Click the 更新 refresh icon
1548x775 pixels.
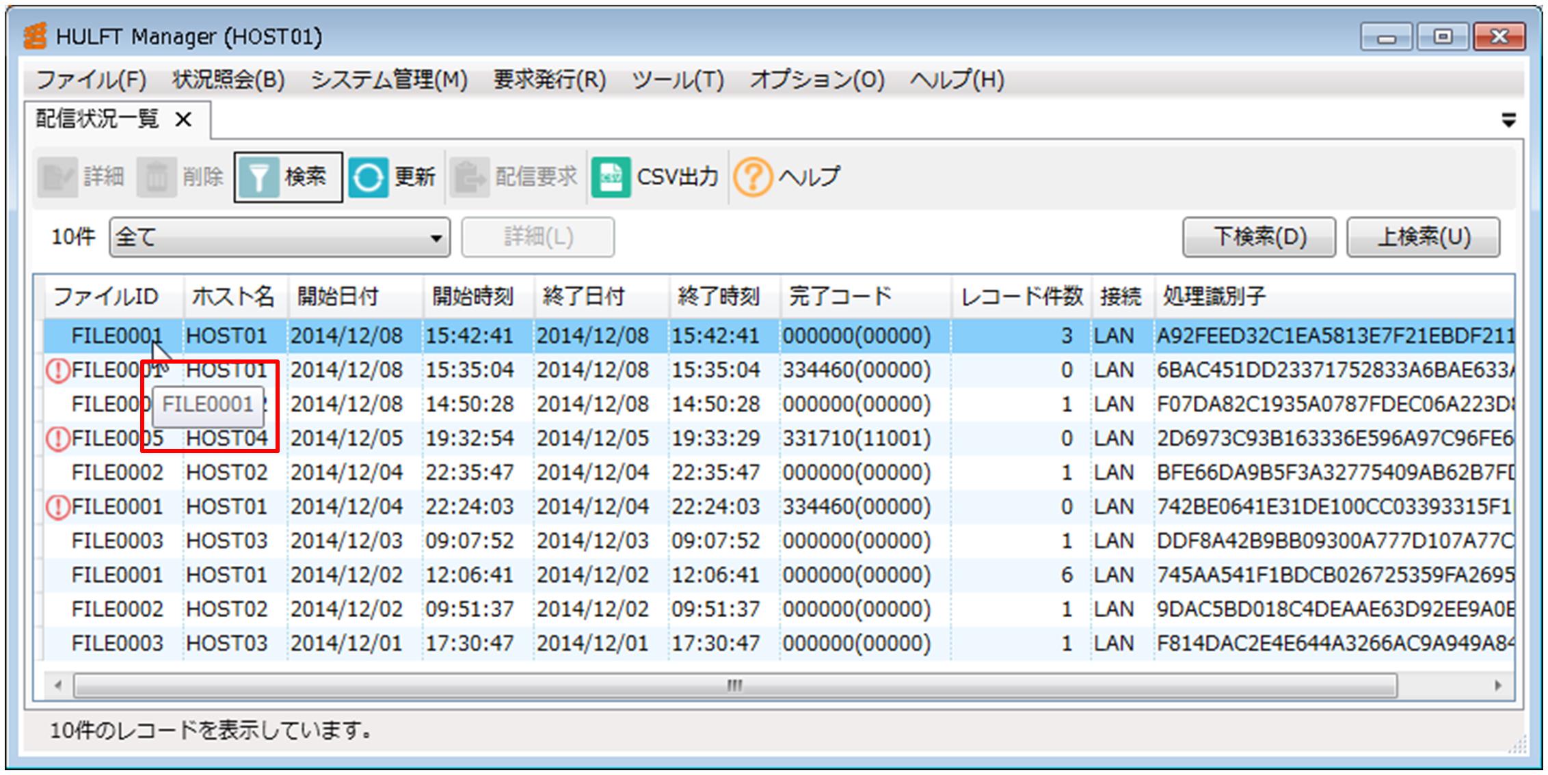coord(368,178)
